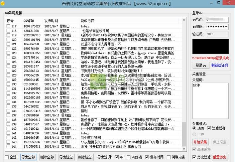
Task: Check the row 125 checkbox
Action: 8,62
